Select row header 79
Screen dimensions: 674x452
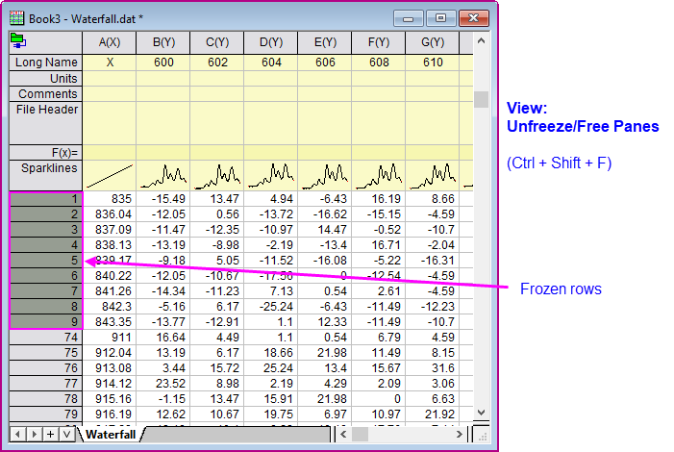click(45, 414)
